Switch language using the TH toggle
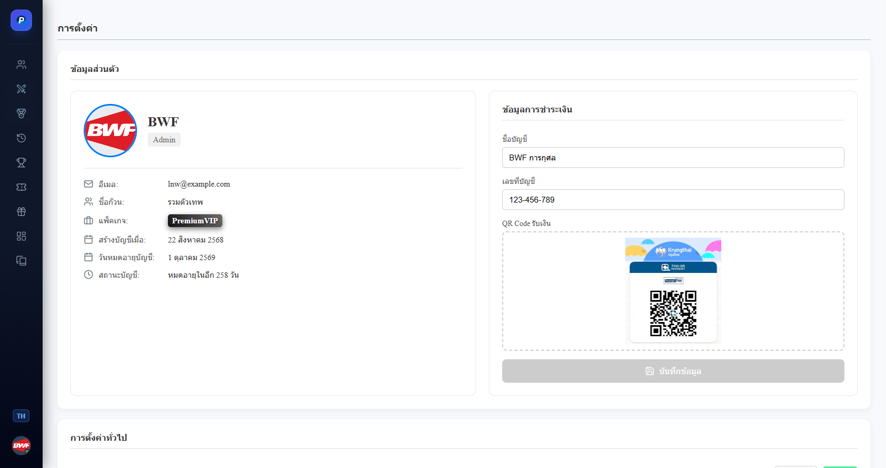This screenshot has height=468, width=886. (x=21, y=416)
